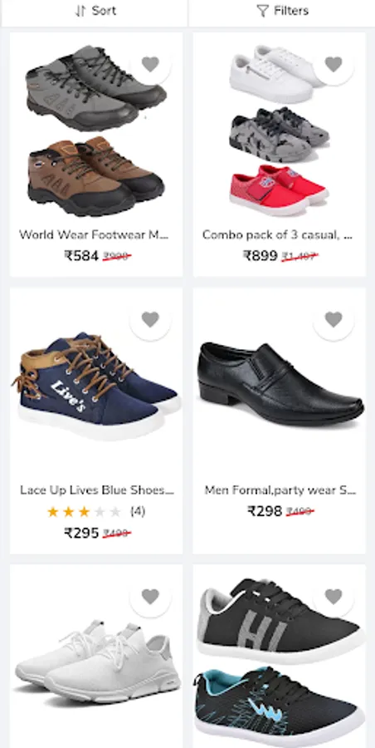Open World Wear Footwear product title

(x=94, y=234)
